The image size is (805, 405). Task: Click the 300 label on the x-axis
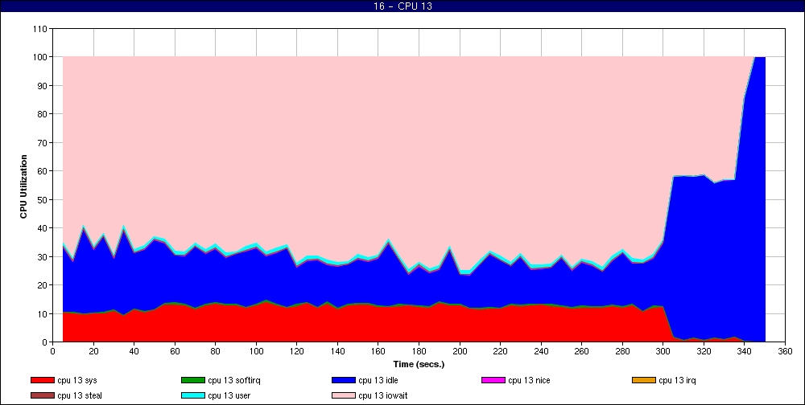(x=663, y=352)
